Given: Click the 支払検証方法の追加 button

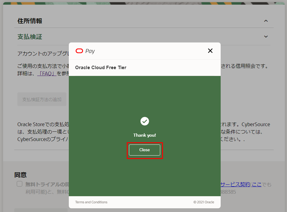Looking at the screenshot, I should [42, 99].
